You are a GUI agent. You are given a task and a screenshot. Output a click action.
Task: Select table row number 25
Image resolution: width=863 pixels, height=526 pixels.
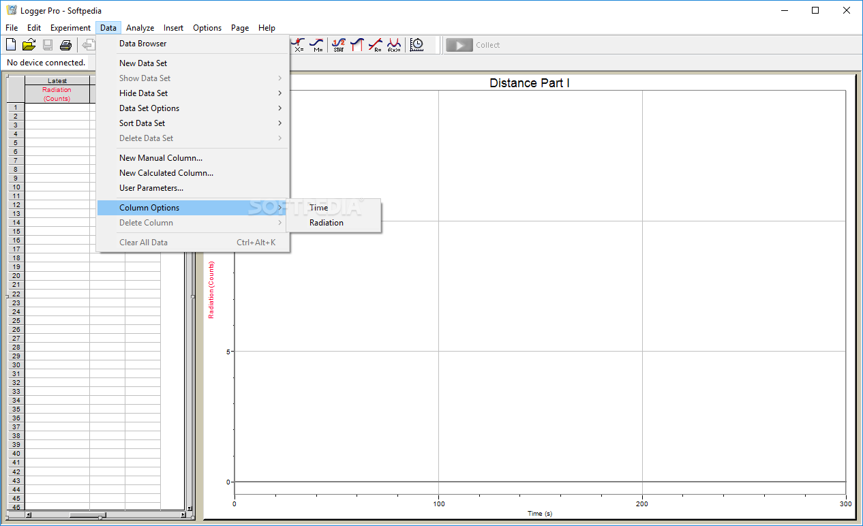click(15, 320)
